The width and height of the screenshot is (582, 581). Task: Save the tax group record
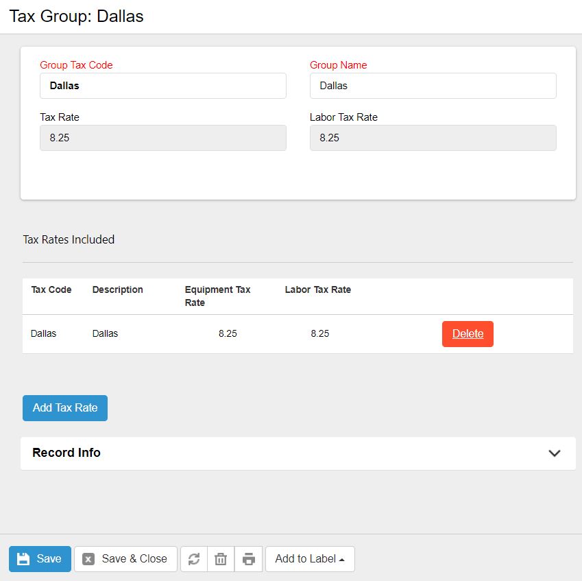[40, 559]
